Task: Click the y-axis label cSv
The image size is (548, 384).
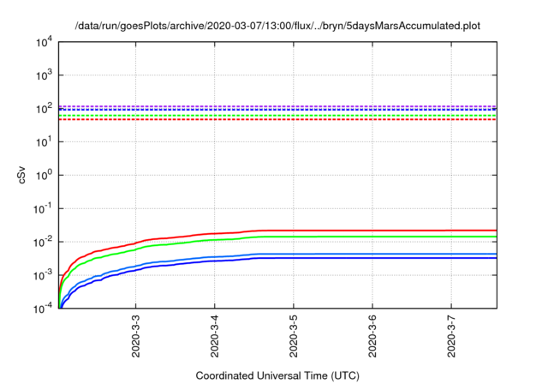Action: pyautogui.click(x=21, y=175)
